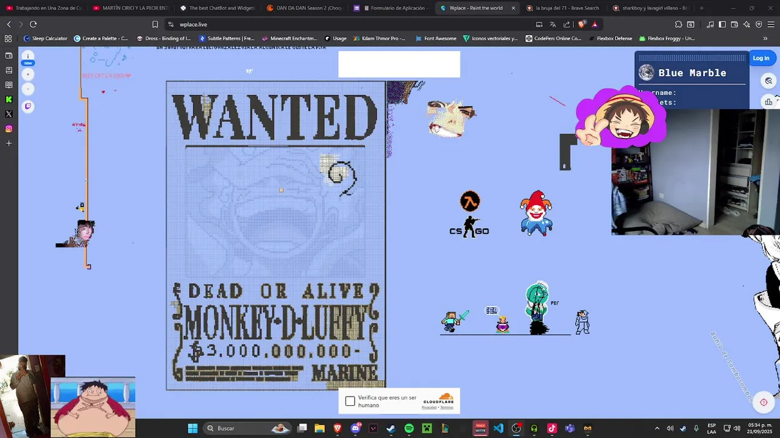Click the locate-me target button
Viewport: 780px width, 438px height.
coord(764,402)
